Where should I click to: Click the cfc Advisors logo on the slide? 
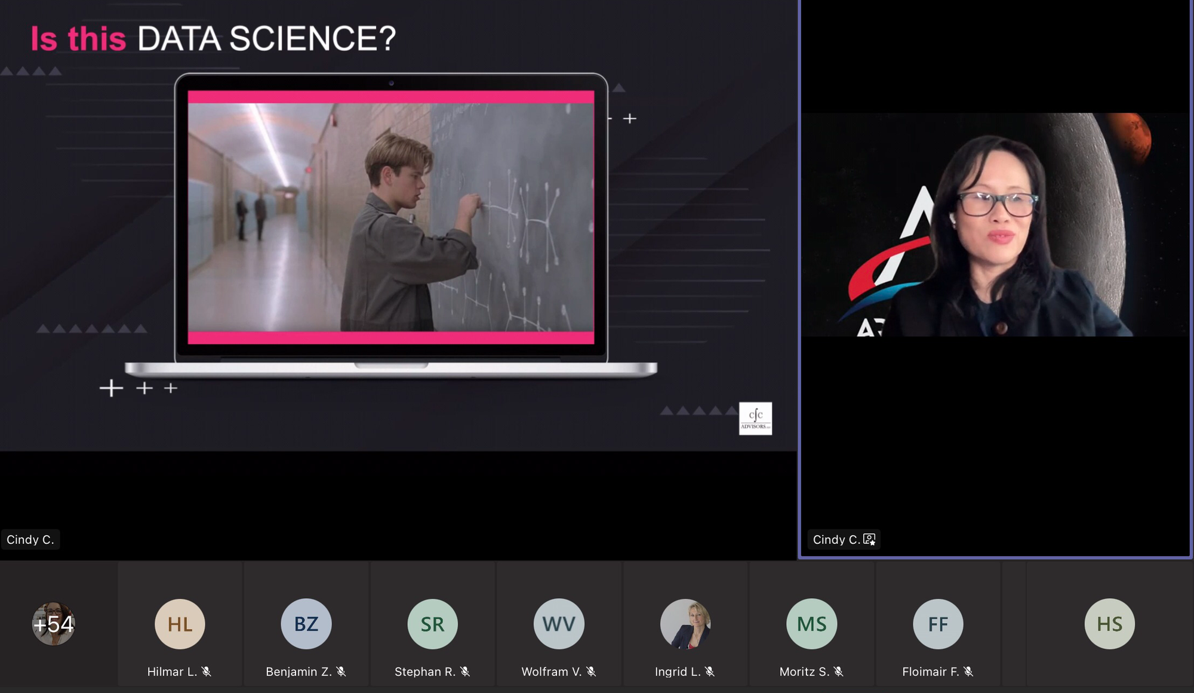pos(755,418)
